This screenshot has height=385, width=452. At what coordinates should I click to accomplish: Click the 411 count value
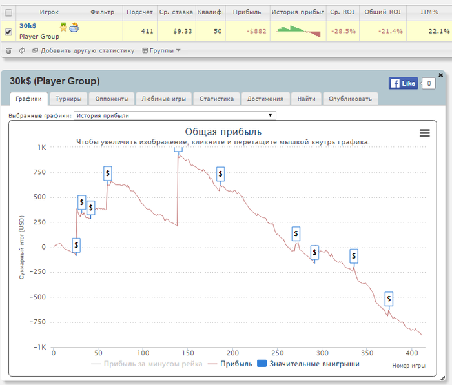(x=147, y=31)
